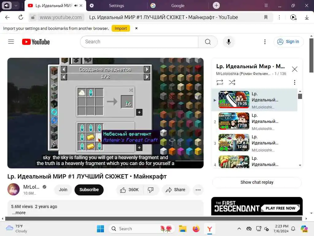Open the video picture-in-picture player icon

(293, 18)
